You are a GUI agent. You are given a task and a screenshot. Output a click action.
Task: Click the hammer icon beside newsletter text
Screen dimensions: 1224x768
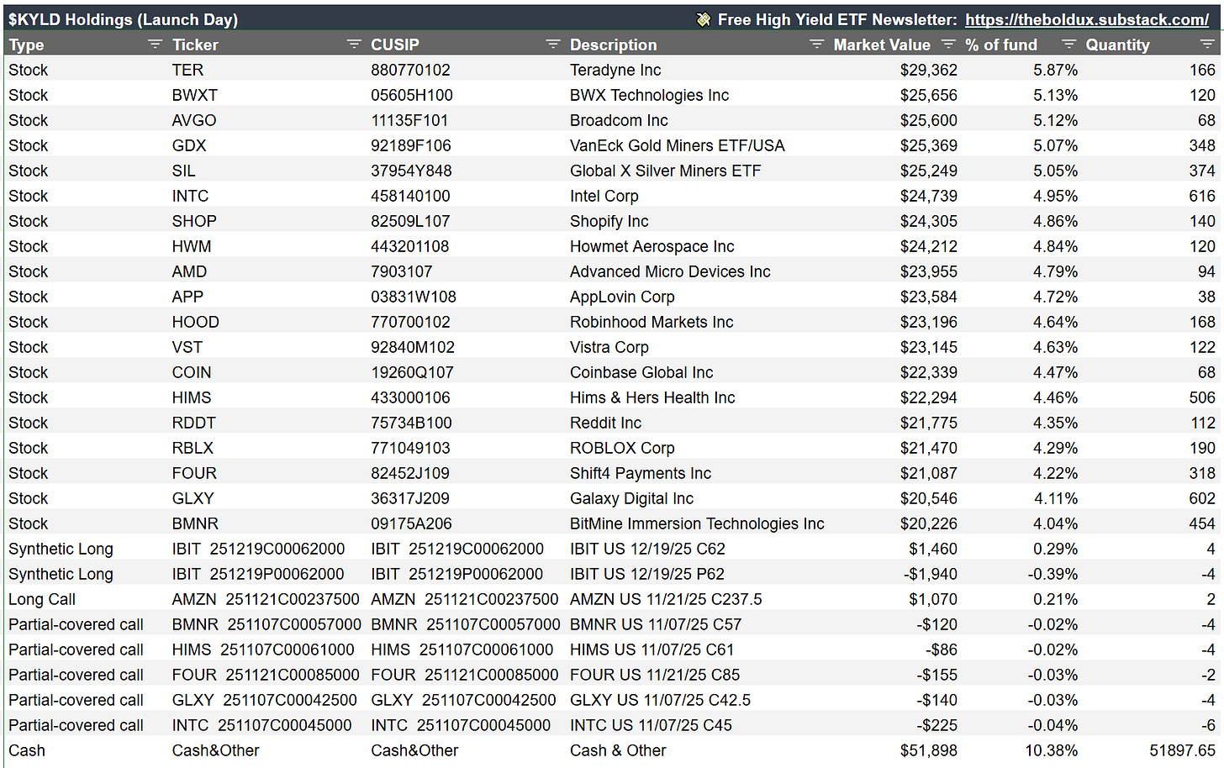[704, 19]
